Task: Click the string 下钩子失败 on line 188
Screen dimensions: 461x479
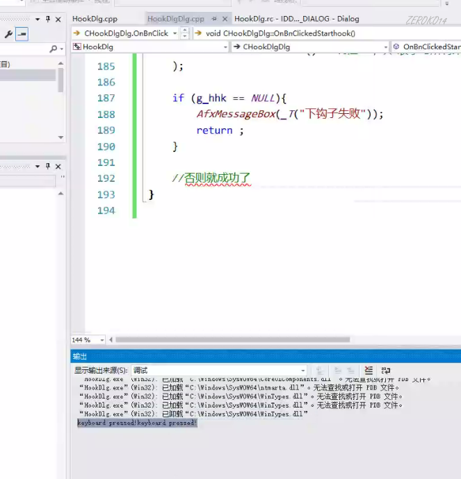Action: click(x=333, y=114)
